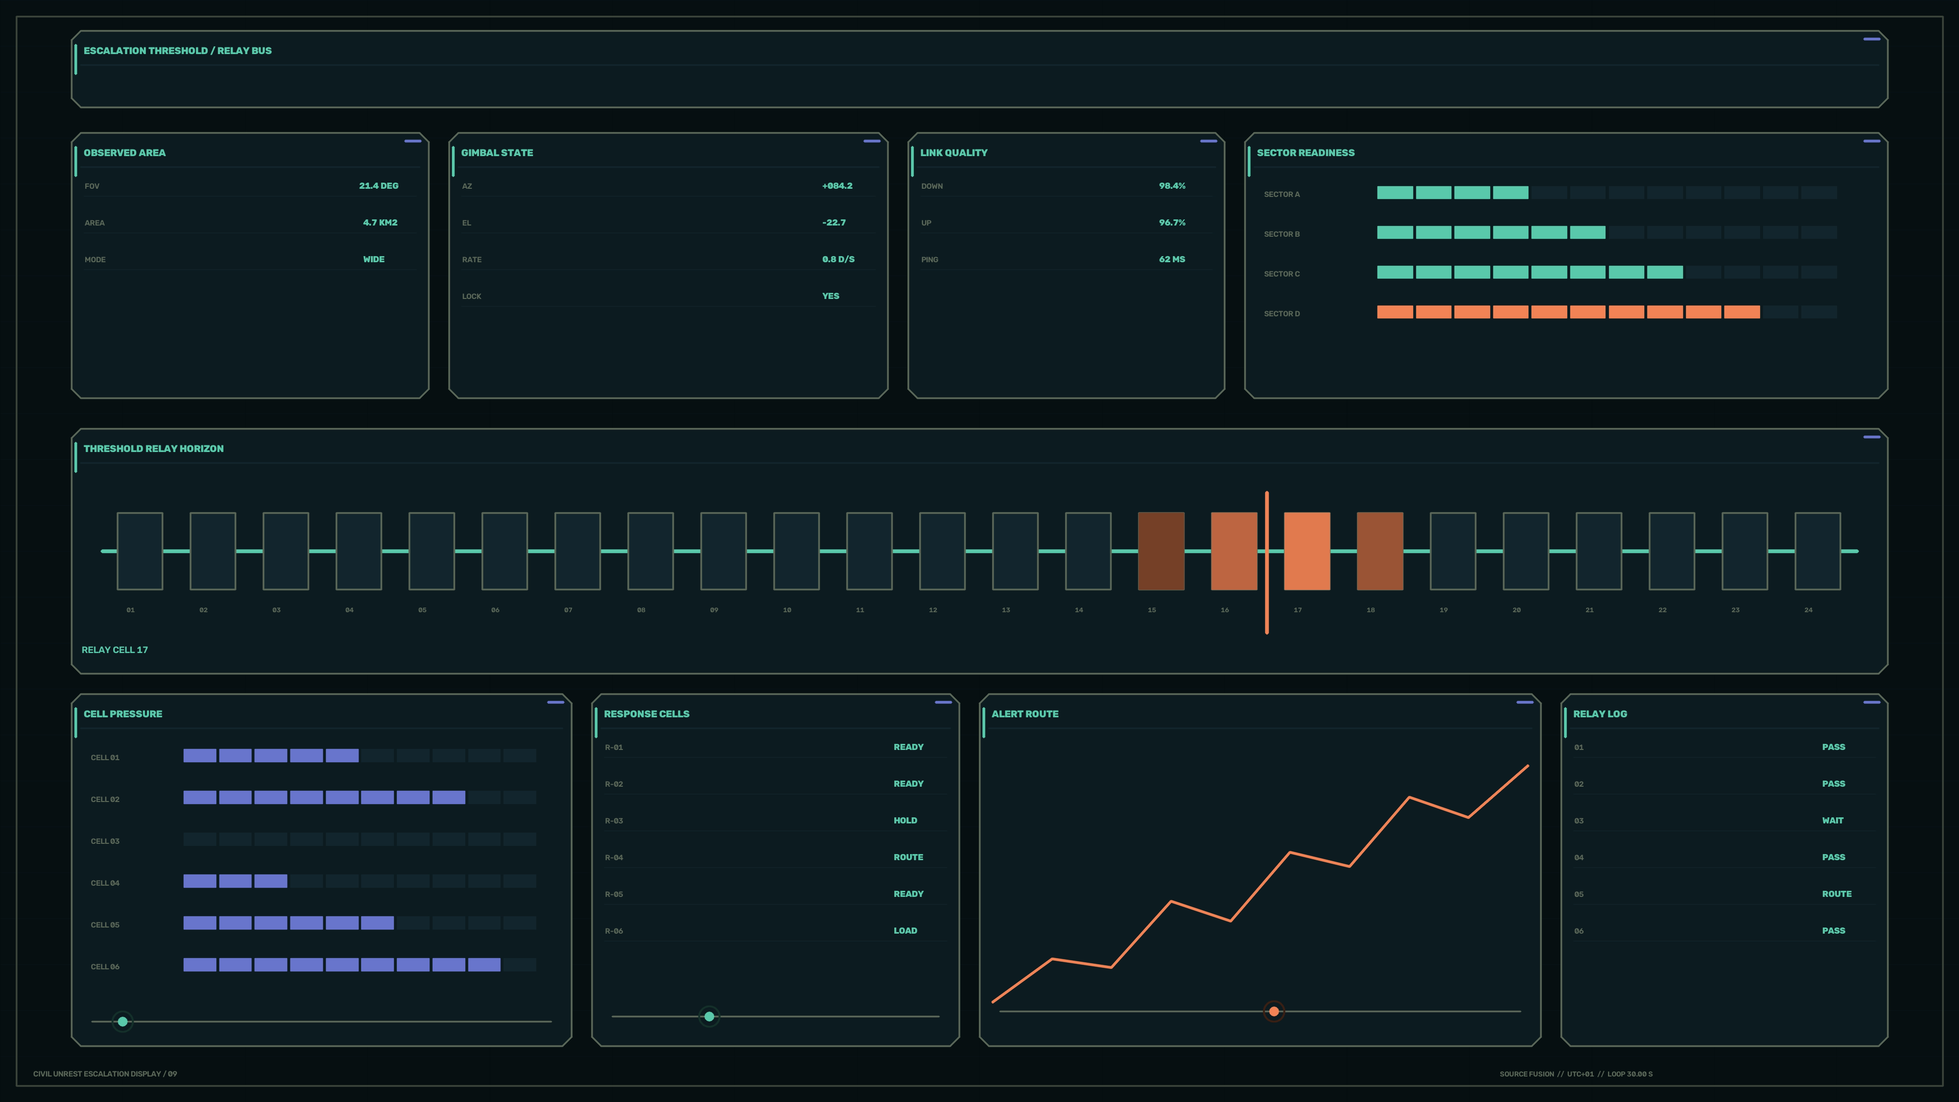Select relay horizon cell block 08
1959x1102 pixels.
(650, 550)
